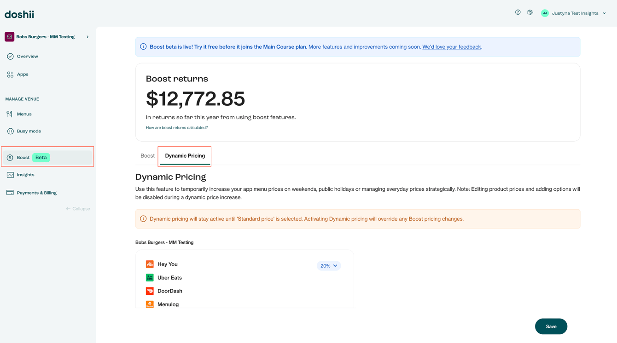Click the Bobs Burgers venue icon
Screen dimensions: 617x343
(10, 37)
